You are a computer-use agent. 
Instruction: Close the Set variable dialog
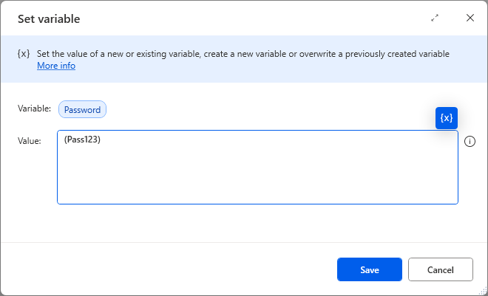point(470,18)
